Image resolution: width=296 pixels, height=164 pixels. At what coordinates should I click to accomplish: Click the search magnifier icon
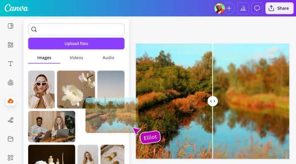point(34,29)
